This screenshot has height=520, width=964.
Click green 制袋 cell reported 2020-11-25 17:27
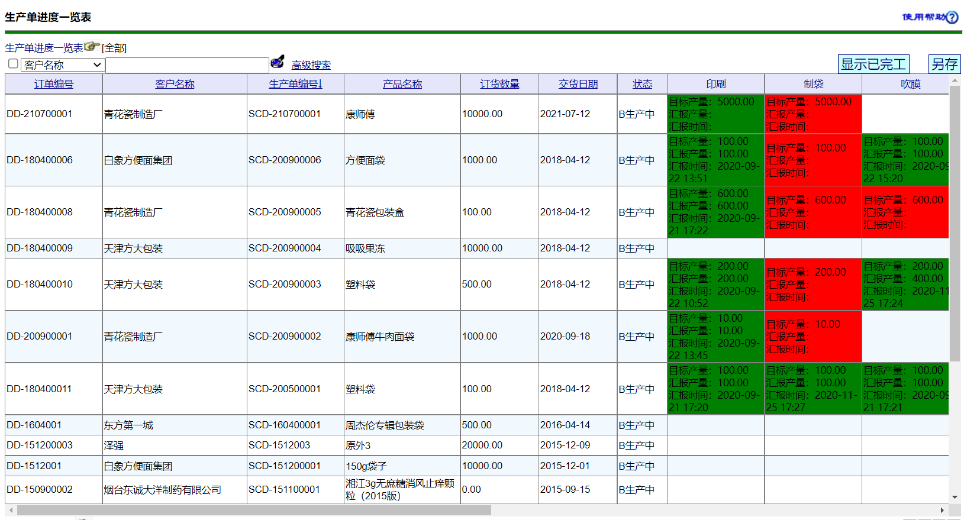click(813, 389)
